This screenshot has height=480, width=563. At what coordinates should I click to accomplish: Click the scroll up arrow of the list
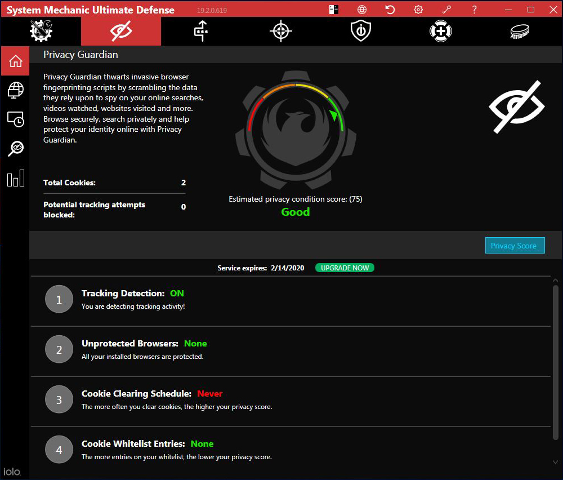click(x=555, y=280)
